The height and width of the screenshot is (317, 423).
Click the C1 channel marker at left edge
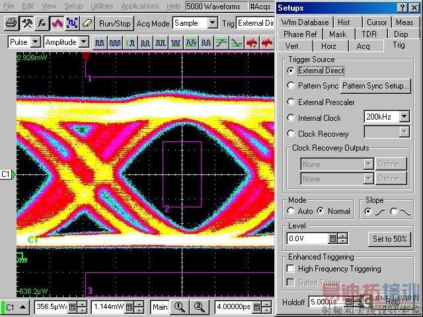(8, 174)
